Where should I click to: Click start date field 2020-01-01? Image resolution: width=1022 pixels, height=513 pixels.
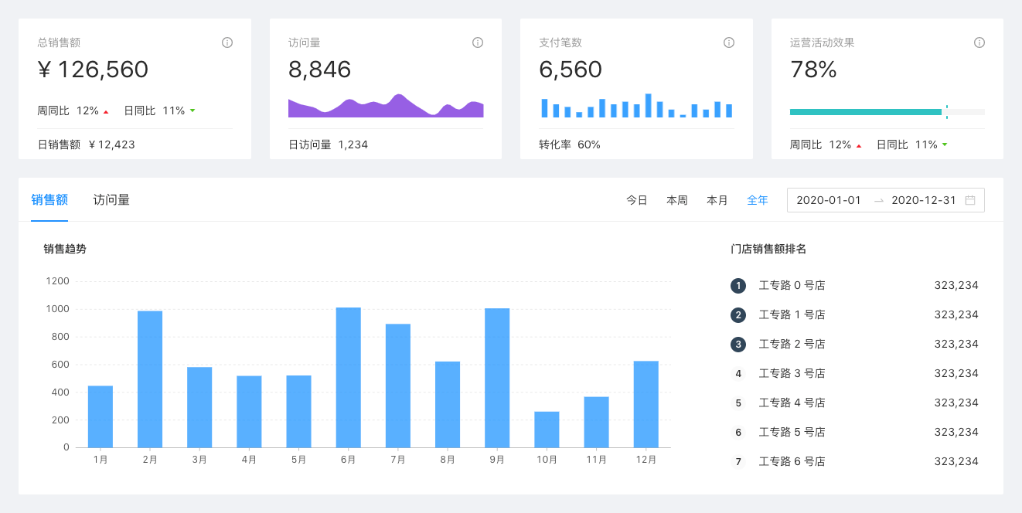829,200
